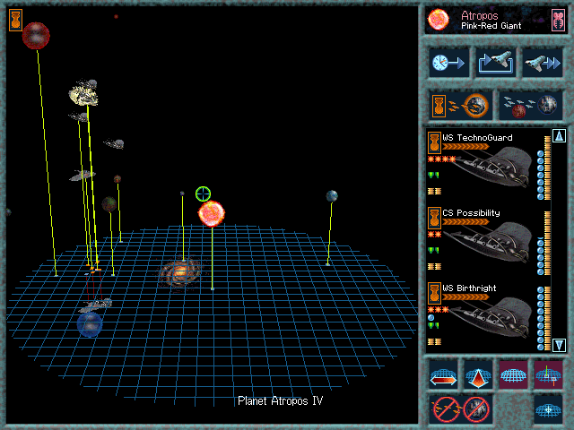Screen dimensions: 574x430
Task: Select the ship hovering above blue planet
Action: pos(96,305)
